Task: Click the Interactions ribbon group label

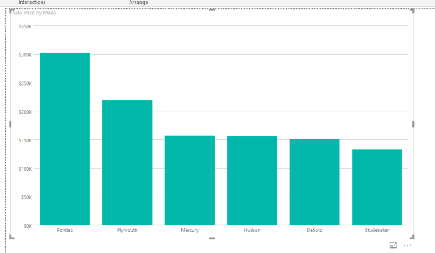Action: (x=32, y=3)
